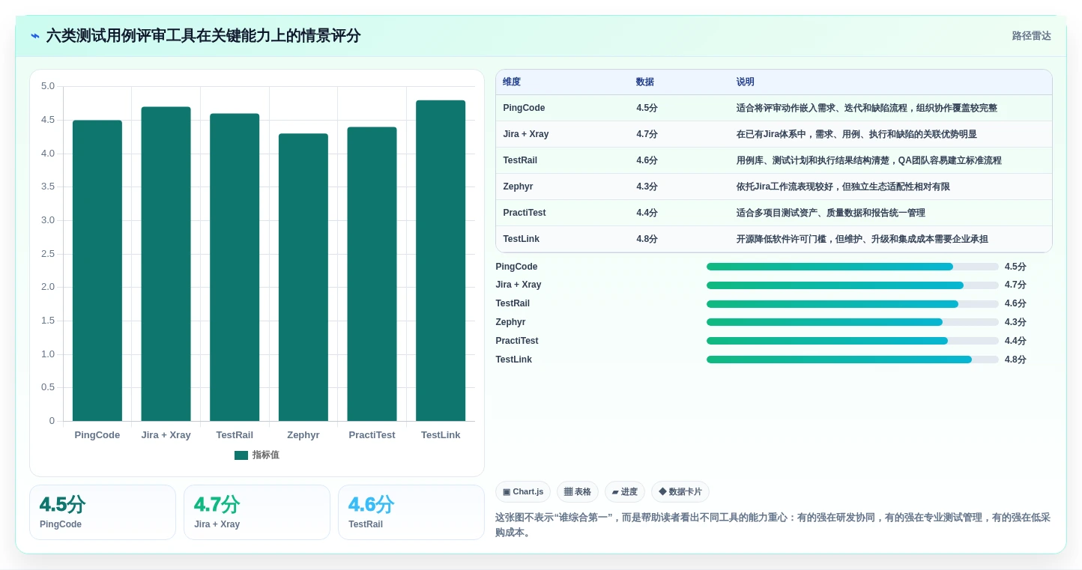Click the 说明 column header
1082x570 pixels.
coord(746,82)
